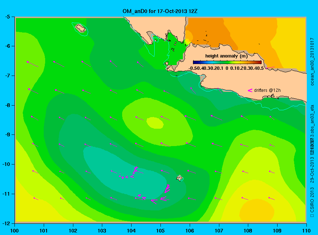318x235 pixels.
Task: Click the y-axis label -12
Action: 6,223
